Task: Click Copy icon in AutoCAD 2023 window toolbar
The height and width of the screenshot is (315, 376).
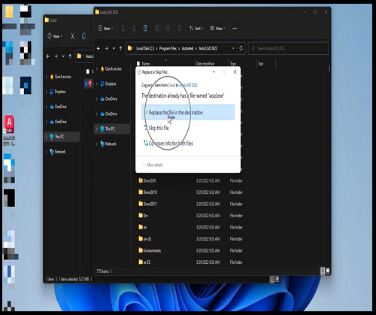Action: coord(135,29)
